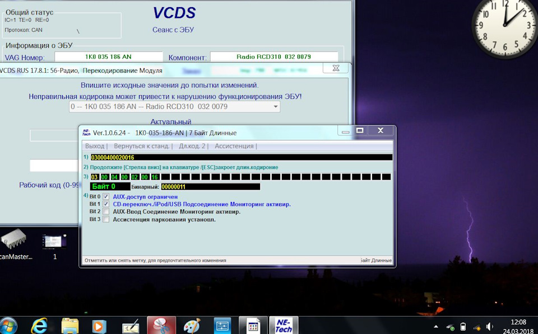
Task: Click the Выход menu item
Action: [95, 146]
